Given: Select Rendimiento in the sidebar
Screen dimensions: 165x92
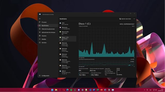Looking at the screenshot, I should [x=48, y=26].
